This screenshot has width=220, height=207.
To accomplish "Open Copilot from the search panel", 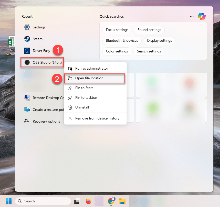I will (202, 16).
